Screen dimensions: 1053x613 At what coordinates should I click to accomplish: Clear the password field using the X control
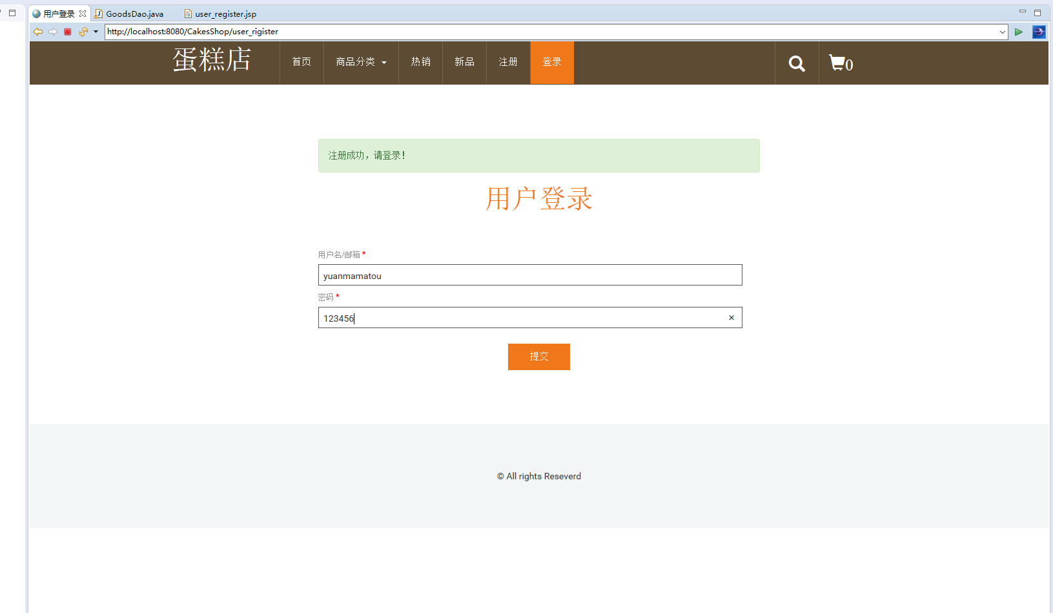click(731, 317)
